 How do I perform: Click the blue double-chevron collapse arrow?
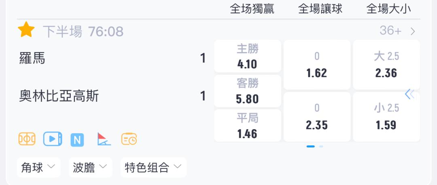[409, 94]
